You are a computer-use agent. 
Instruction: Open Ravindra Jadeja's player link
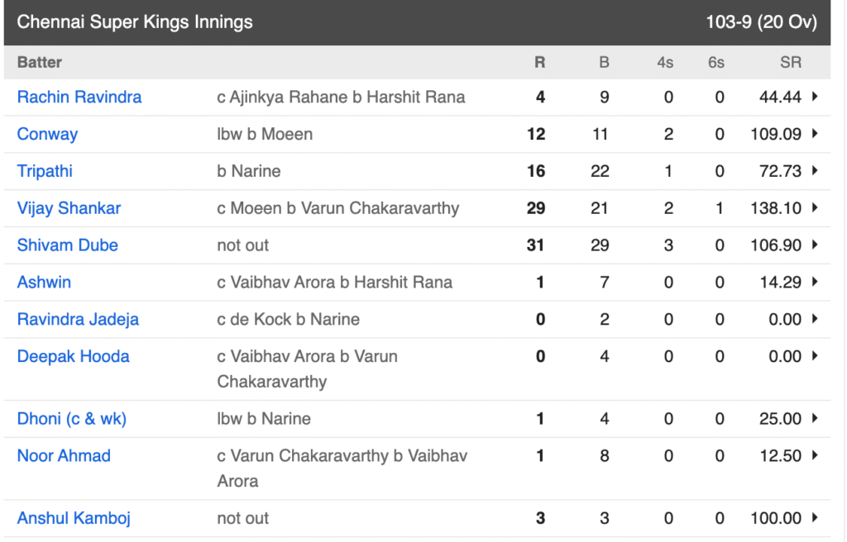tap(79, 320)
